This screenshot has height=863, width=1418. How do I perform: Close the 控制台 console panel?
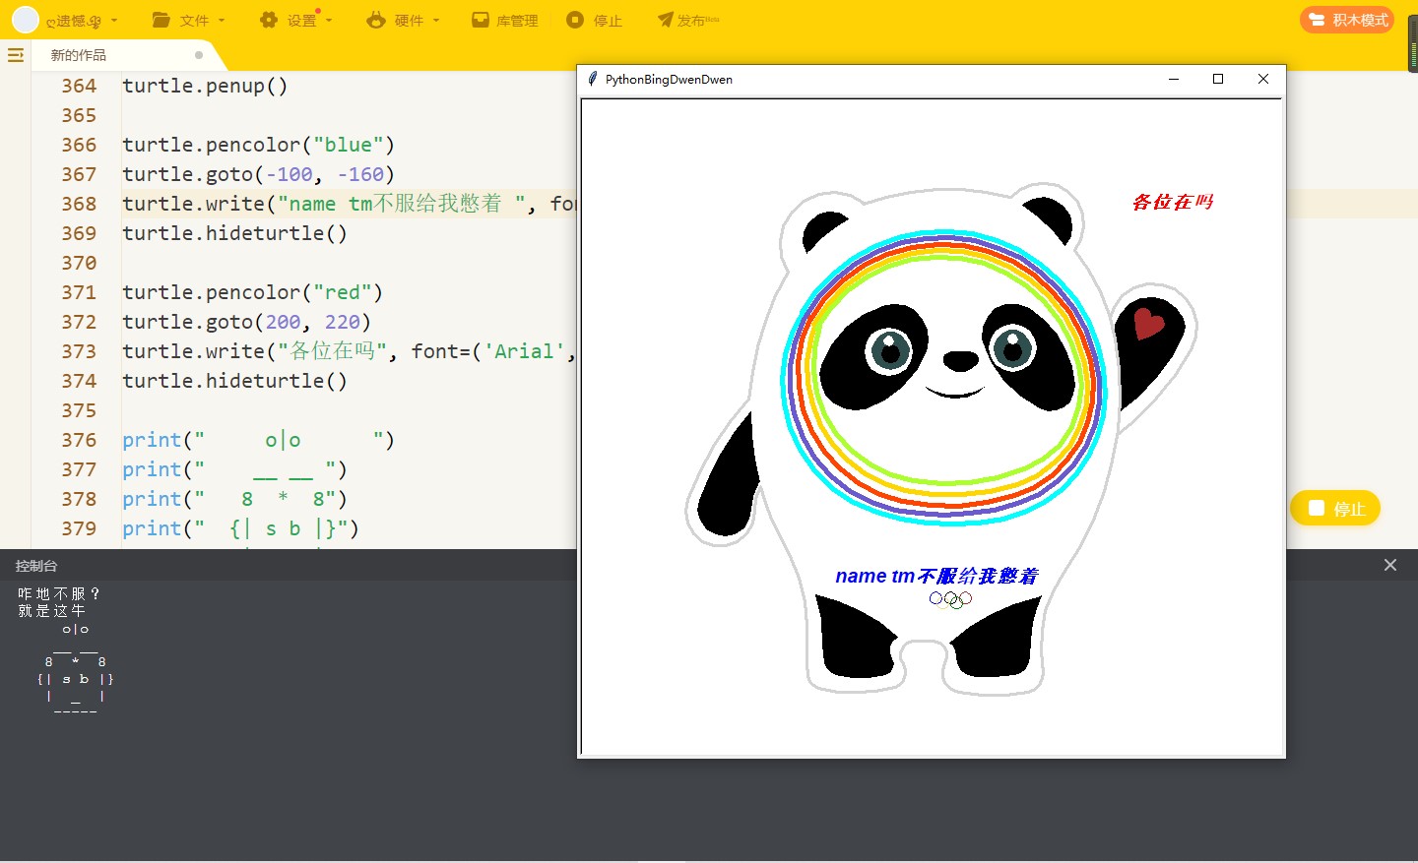tap(1390, 565)
